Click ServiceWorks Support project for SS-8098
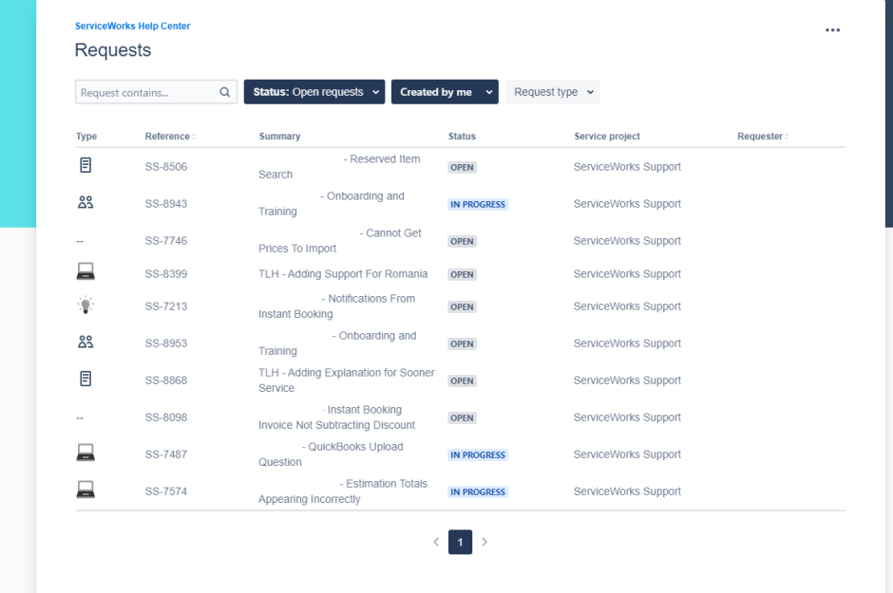This screenshot has width=893, height=593. tap(627, 417)
